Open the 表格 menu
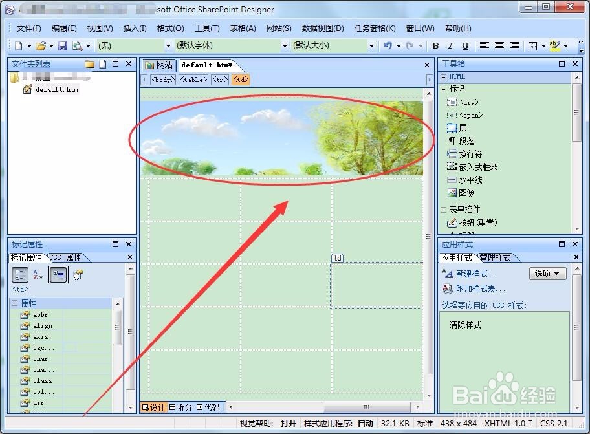Image resolution: width=590 pixels, height=434 pixels. point(243,28)
